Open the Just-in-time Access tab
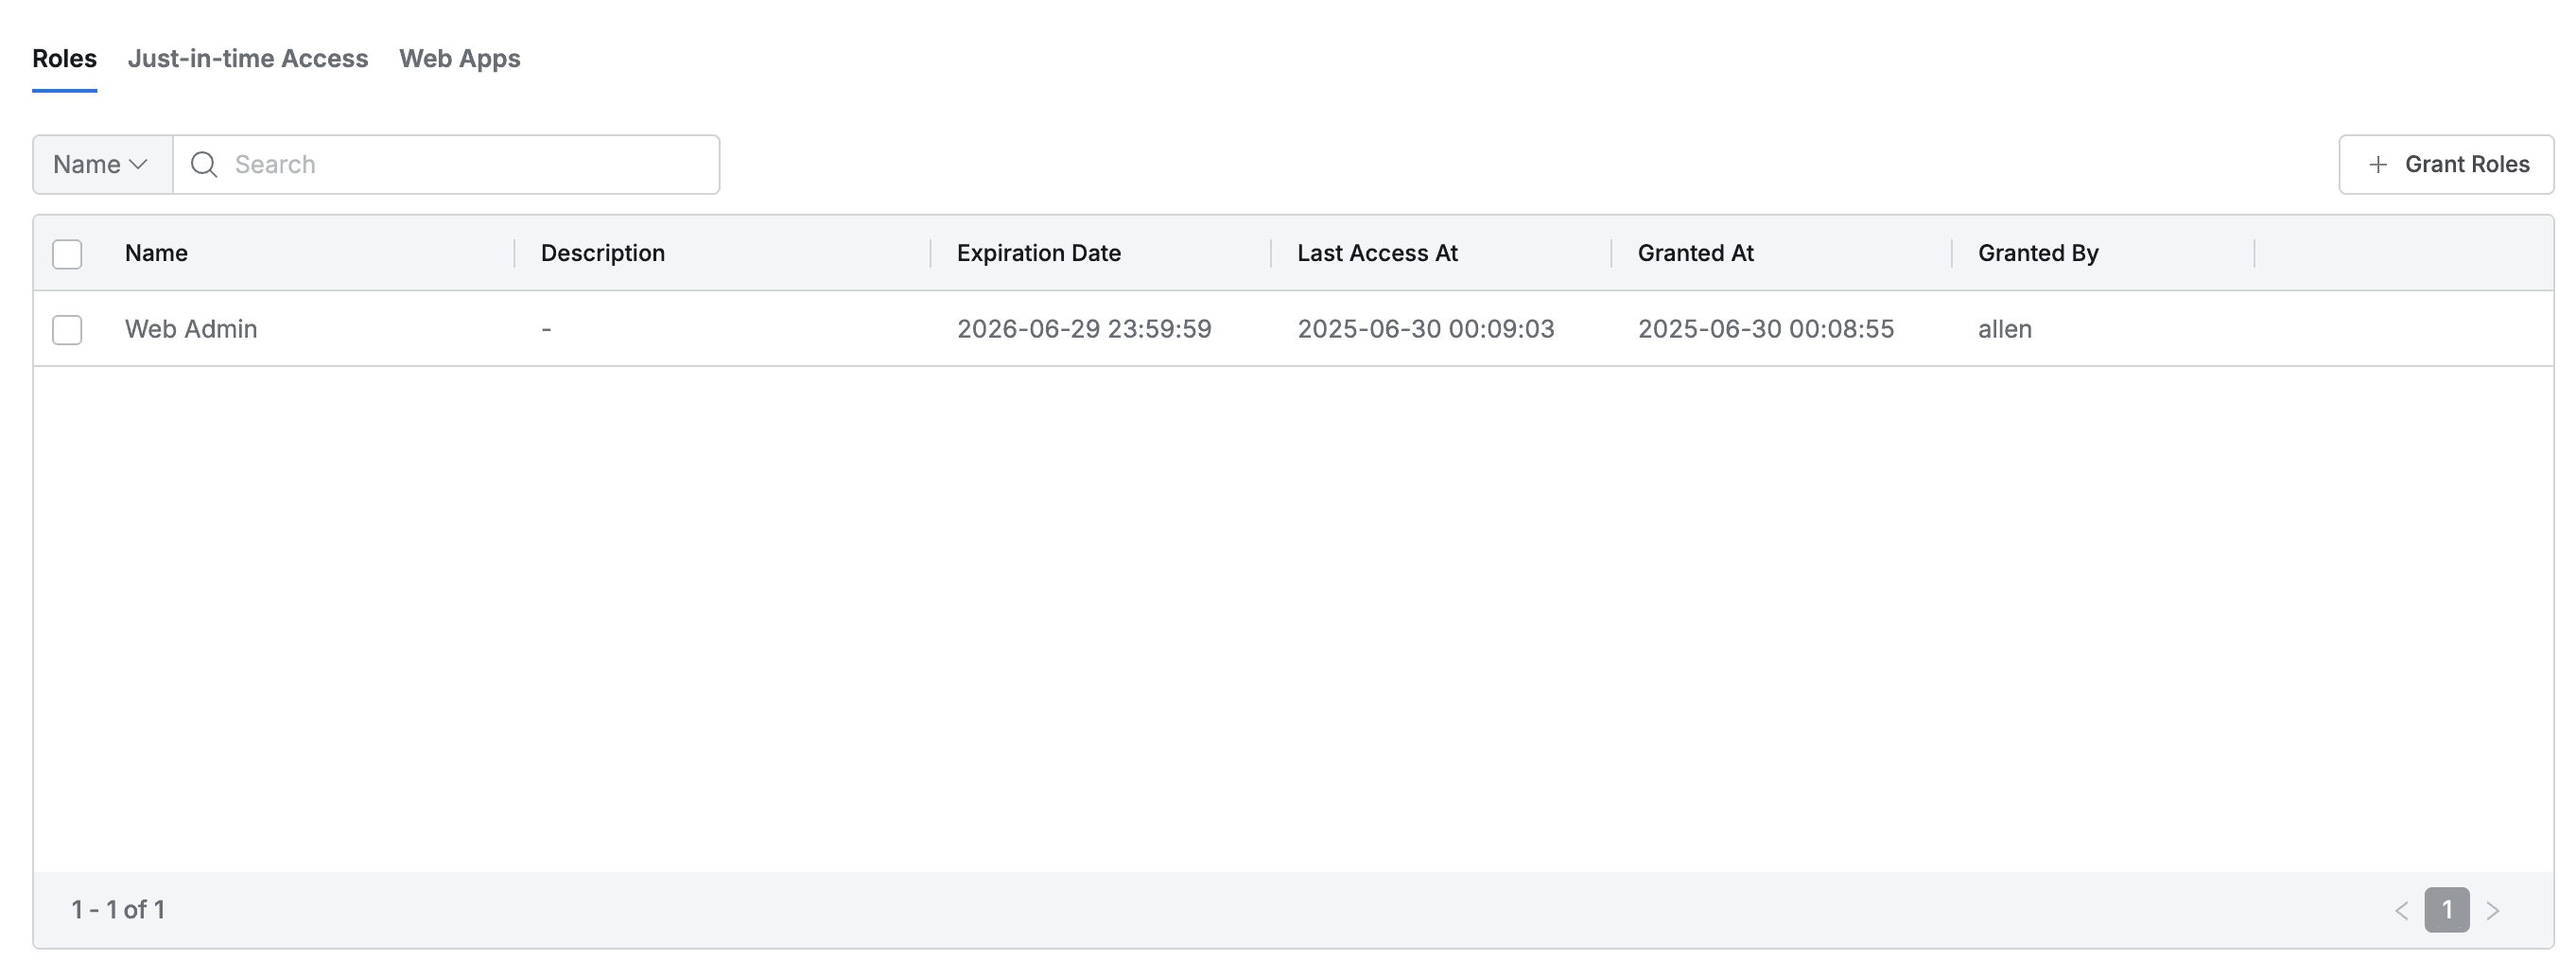This screenshot has width=2576, height=978. tap(248, 59)
